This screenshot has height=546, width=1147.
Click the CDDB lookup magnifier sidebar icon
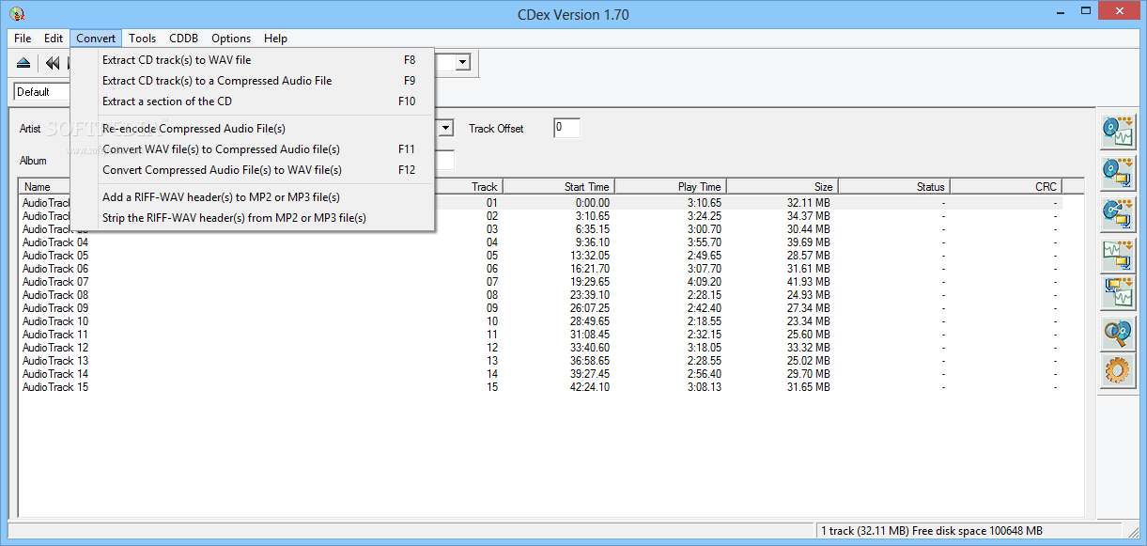[x=1118, y=334]
